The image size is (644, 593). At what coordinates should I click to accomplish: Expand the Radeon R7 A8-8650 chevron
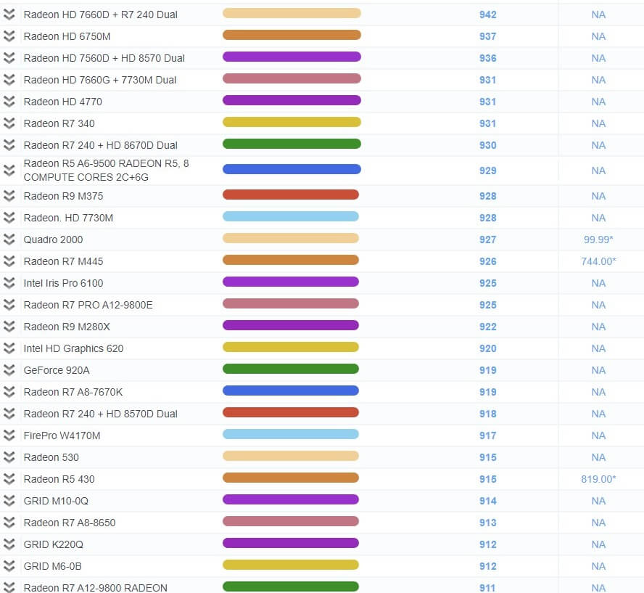(x=9, y=523)
